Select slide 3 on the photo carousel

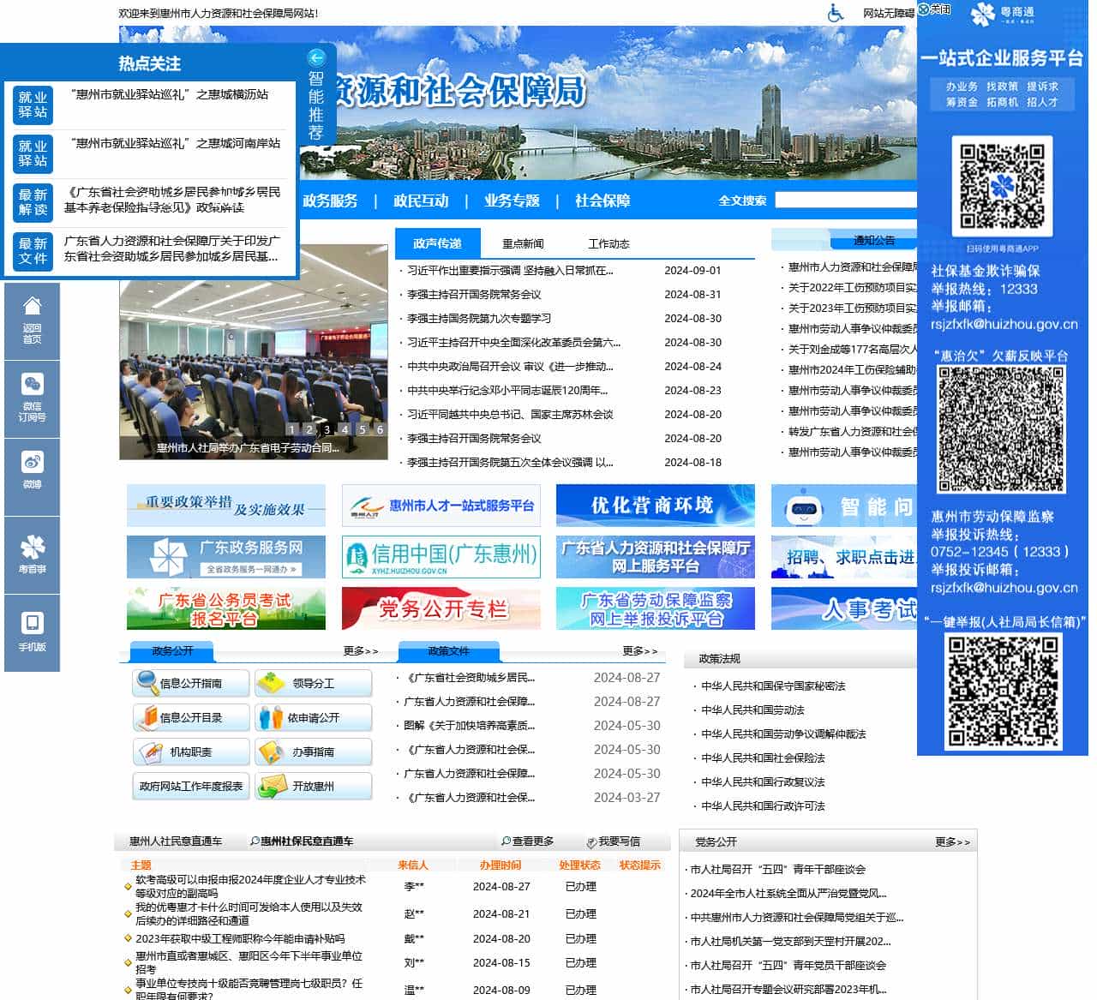click(327, 429)
